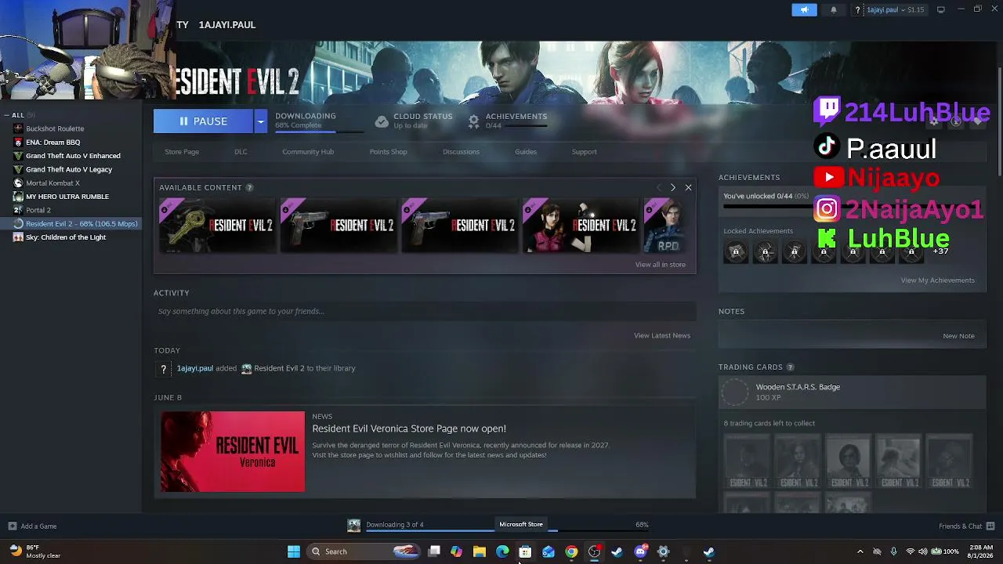Open File Explorer from the taskbar
This screenshot has height=564, width=1003.
480,551
